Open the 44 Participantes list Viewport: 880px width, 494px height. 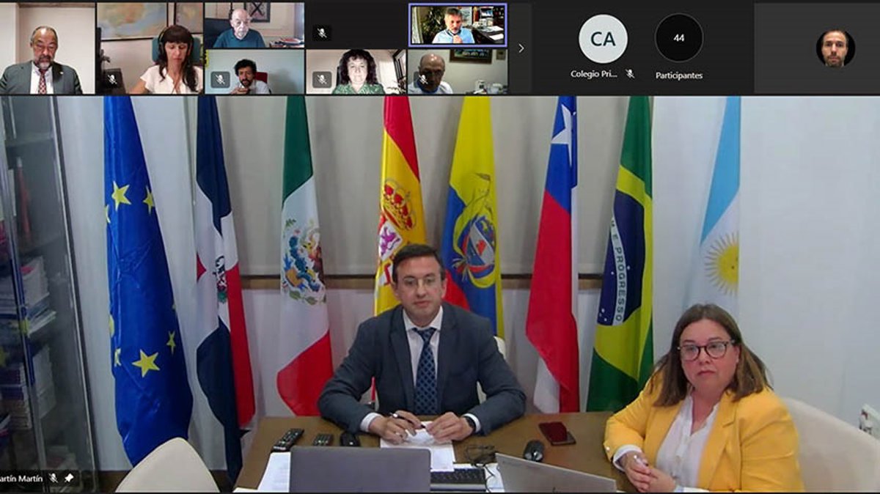coord(678,38)
